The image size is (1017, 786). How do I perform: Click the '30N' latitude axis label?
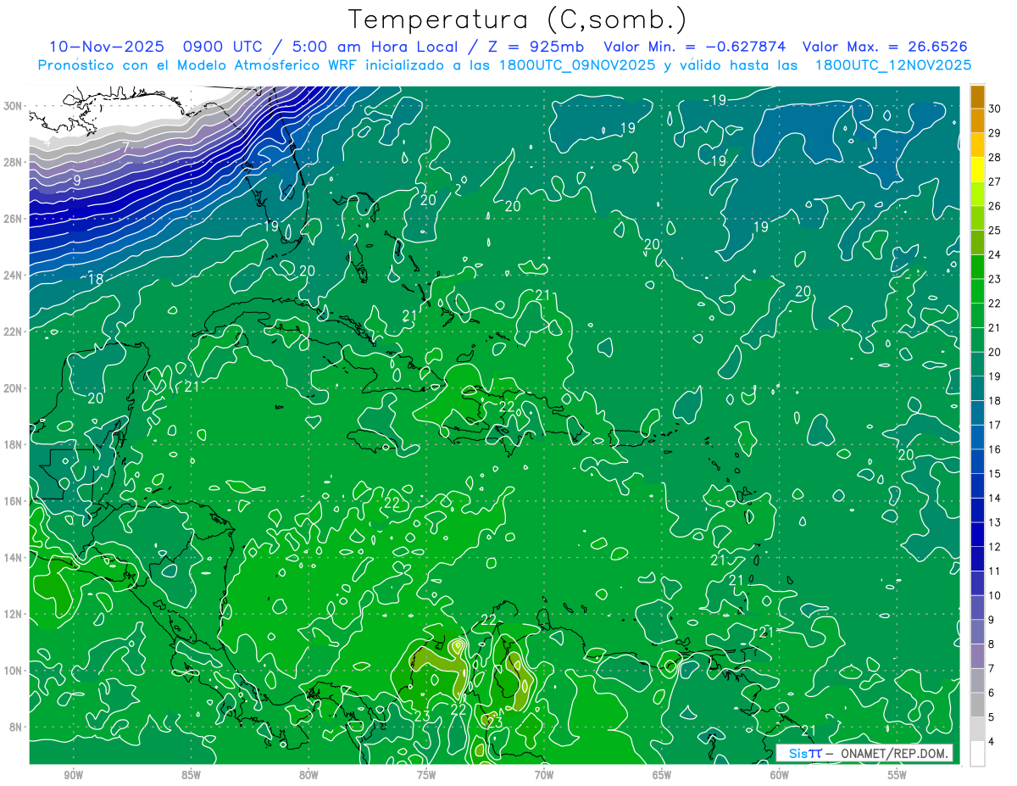coord(14,106)
